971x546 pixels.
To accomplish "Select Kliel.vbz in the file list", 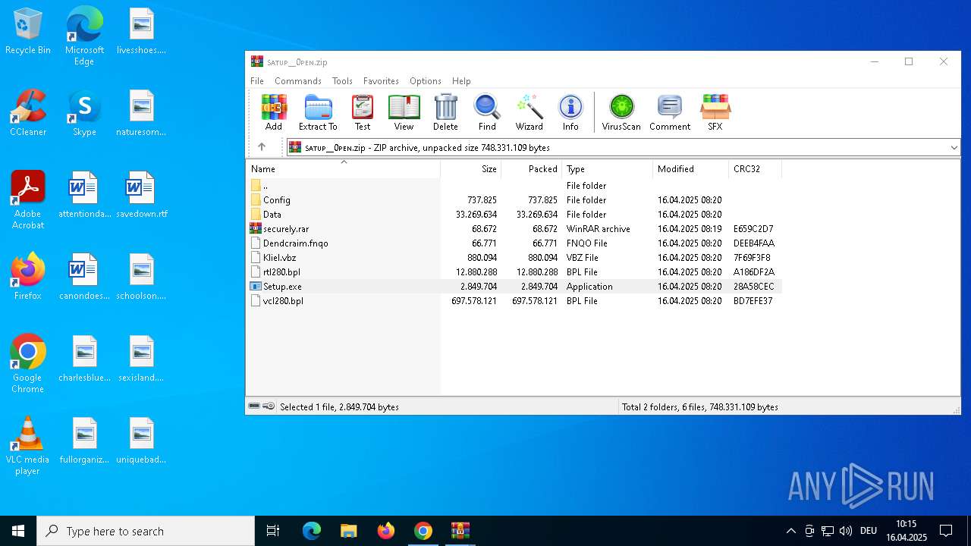I will coord(514,258).
